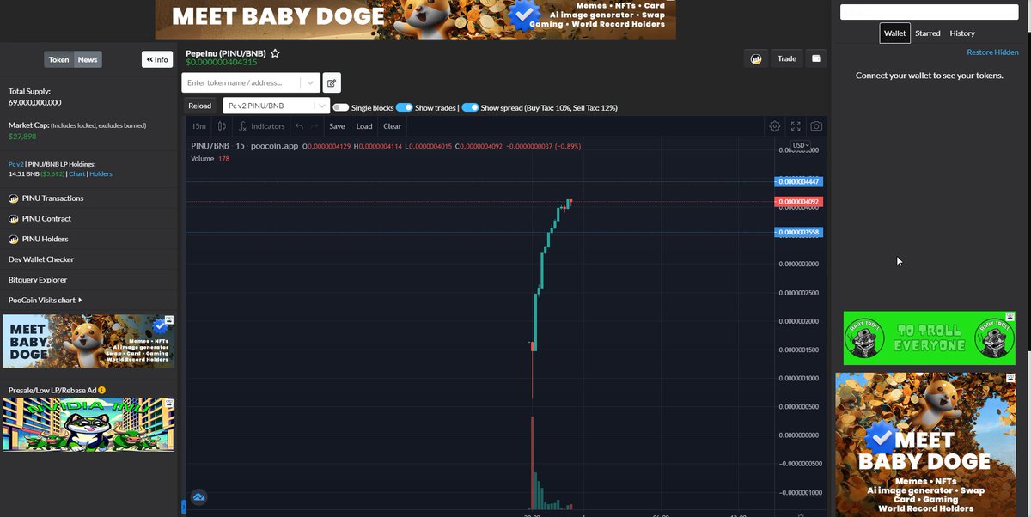Click the edit icon next to token search
This screenshot has height=517, width=1031.
coord(331,82)
